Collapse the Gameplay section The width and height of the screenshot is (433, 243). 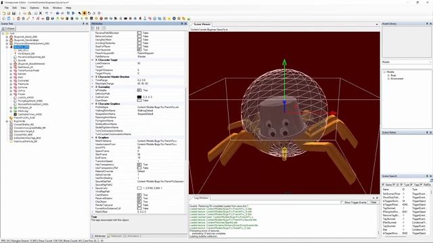click(93, 87)
